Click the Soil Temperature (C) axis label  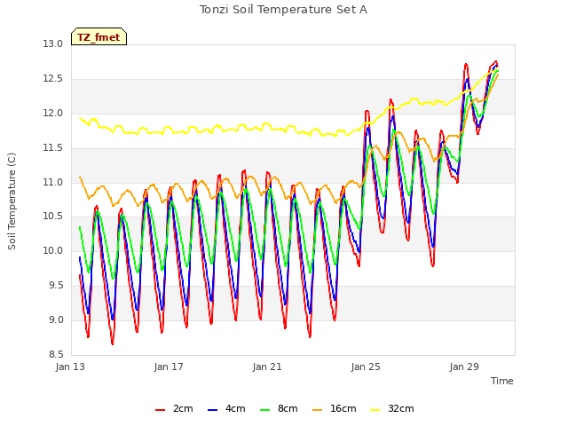12,201
